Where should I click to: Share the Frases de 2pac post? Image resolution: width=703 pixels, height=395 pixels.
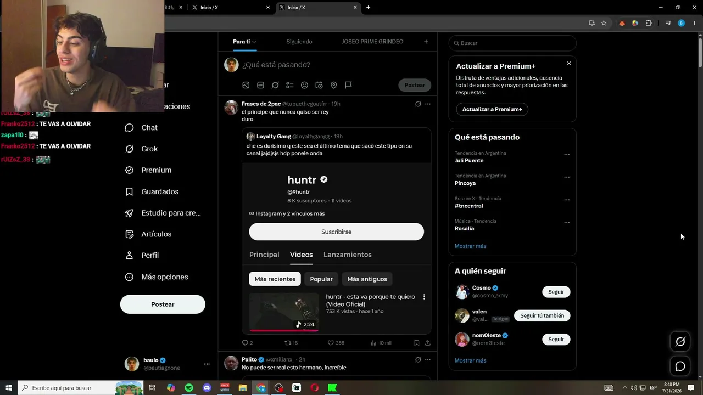(x=428, y=343)
